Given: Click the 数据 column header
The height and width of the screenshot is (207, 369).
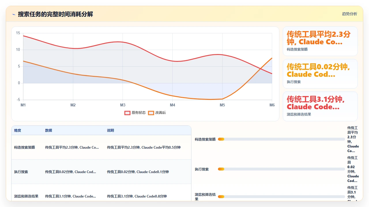Looking at the screenshot, I should pyautogui.click(x=48, y=131).
